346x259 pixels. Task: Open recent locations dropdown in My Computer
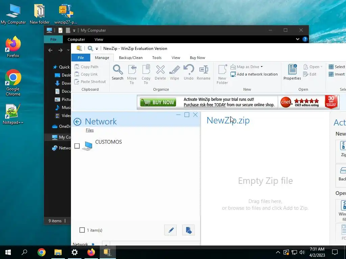point(68,50)
